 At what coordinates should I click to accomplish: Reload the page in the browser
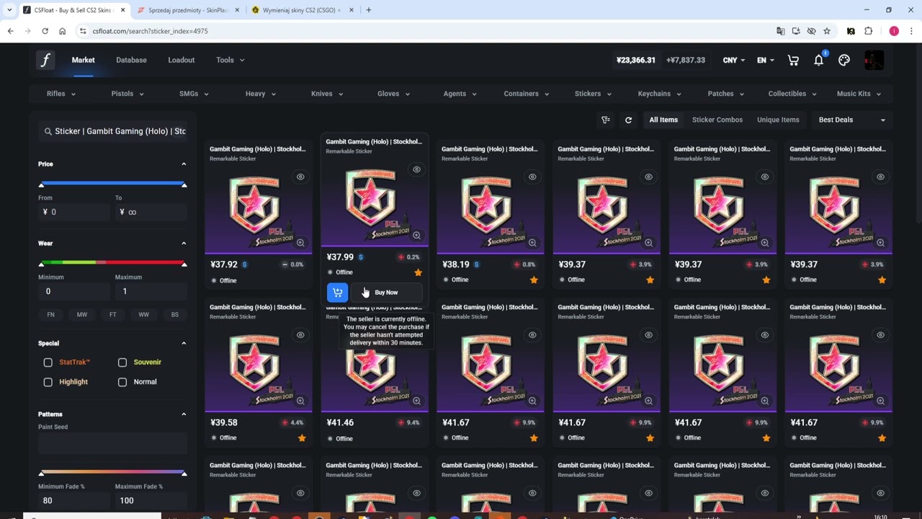point(45,31)
